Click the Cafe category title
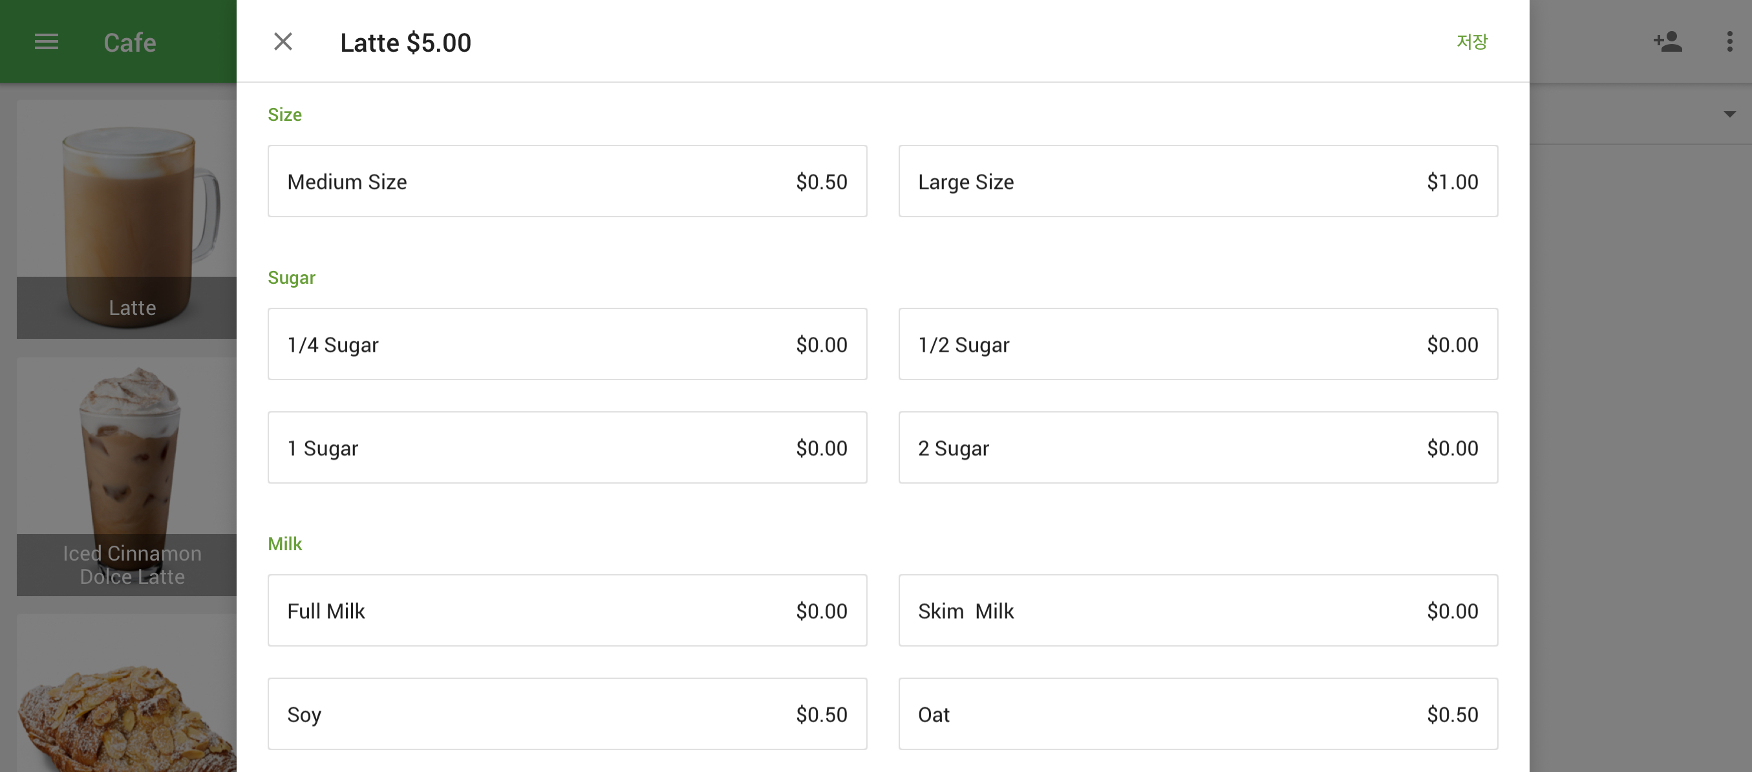This screenshot has width=1752, height=772. (130, 43)
